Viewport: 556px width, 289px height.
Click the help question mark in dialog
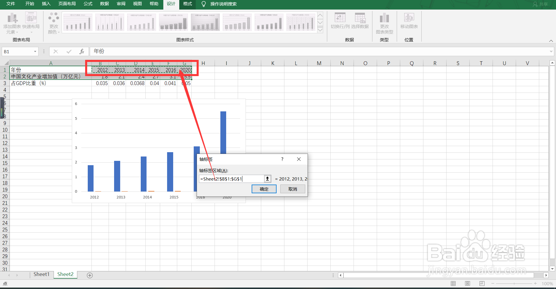282,159
